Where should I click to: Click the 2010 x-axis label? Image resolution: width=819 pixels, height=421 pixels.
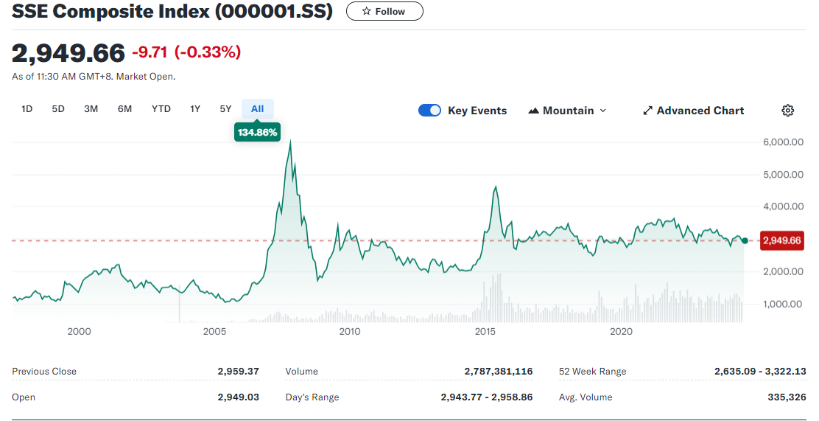[349, 332]
